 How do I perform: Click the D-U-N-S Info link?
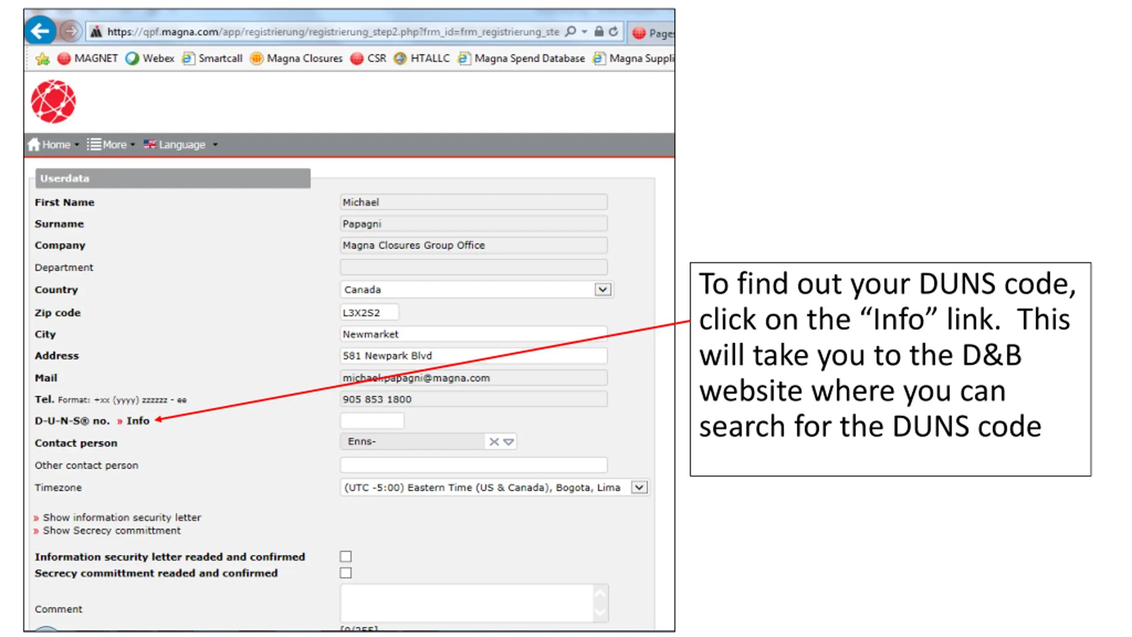click(138, 421)
